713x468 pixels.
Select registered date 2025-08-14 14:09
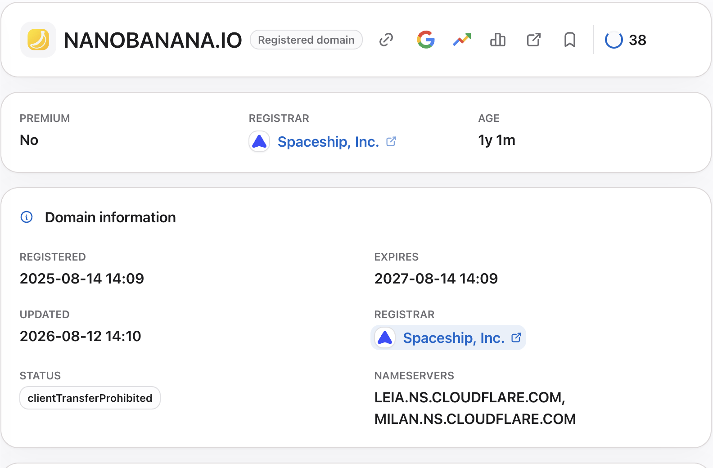coord(82,278)
